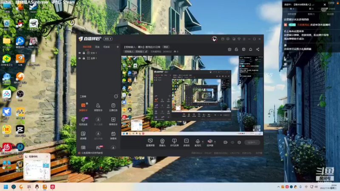340x191 pixels.
Task: Toggle the lock on 全屏 1 source
Action: coord(84,58)
